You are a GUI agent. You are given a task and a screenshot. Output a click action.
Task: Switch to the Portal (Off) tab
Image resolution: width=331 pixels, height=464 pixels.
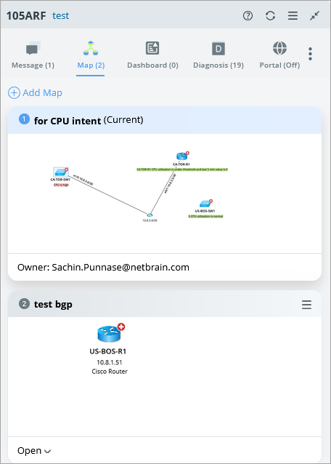coord(279,55)
